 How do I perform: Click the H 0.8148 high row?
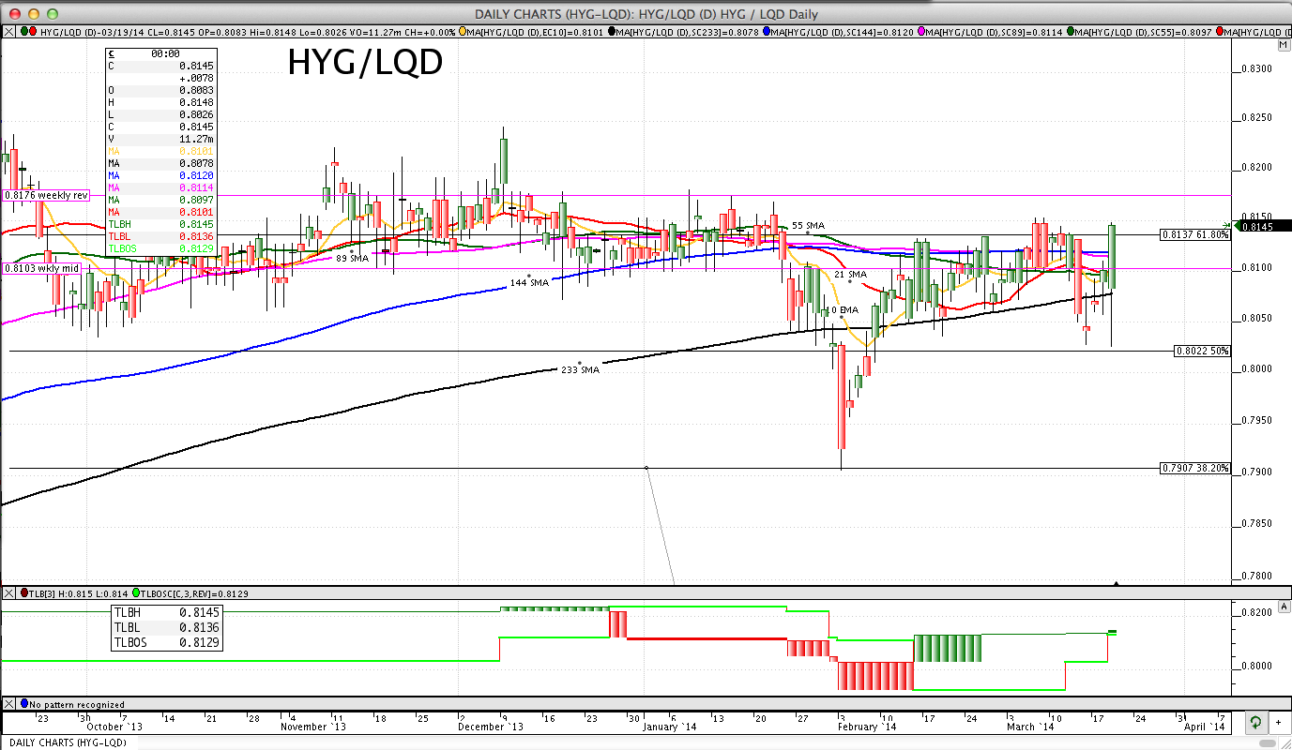coord(161,102)
